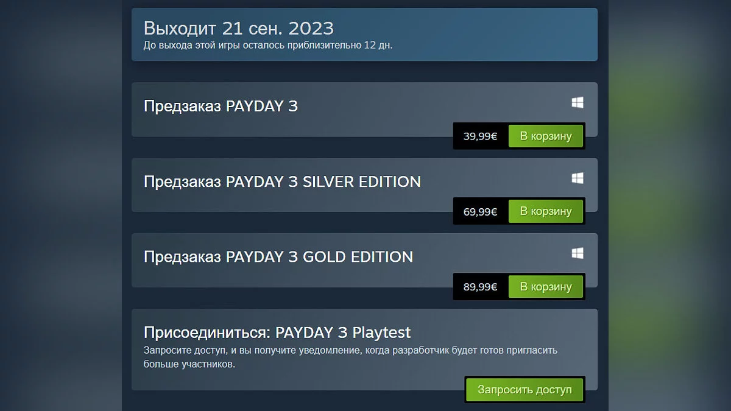Click the Windows icon for Gold Edition

[577, 253]
